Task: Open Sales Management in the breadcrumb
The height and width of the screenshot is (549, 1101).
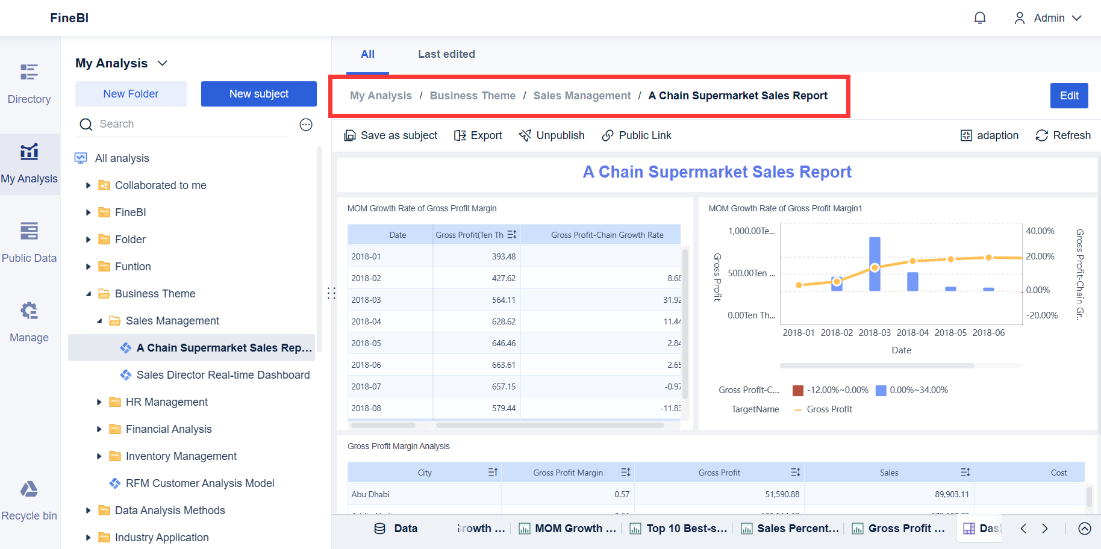Action: 581,95
